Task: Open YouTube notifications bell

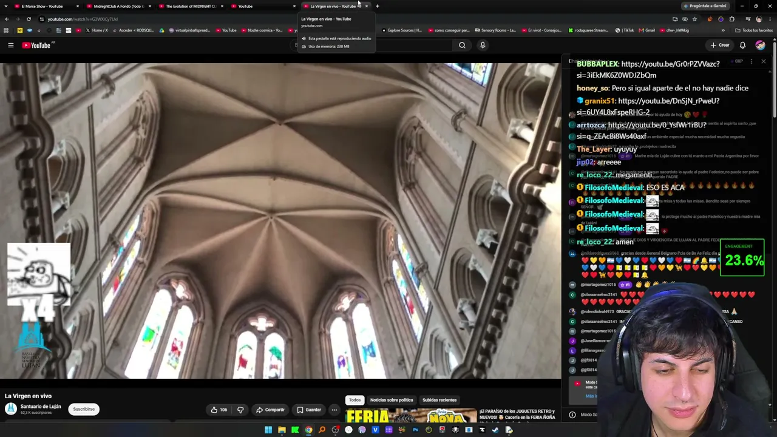Action: (742, 45)
